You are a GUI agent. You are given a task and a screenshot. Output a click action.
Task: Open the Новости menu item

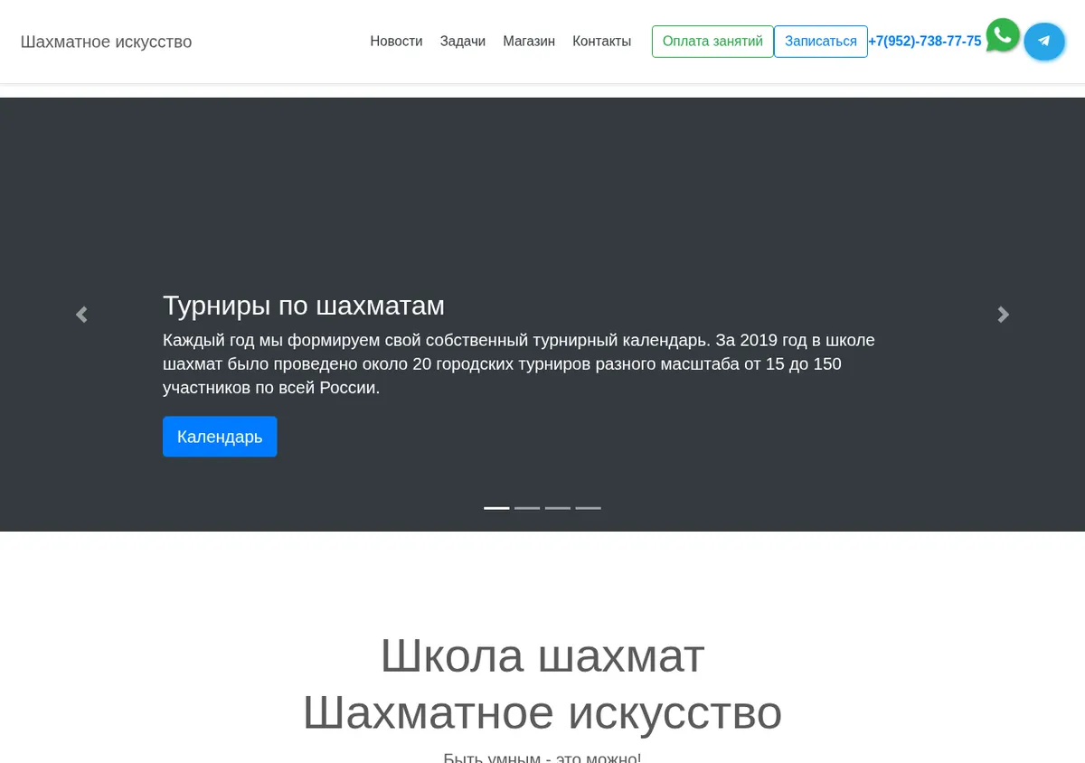click(396, 42)
